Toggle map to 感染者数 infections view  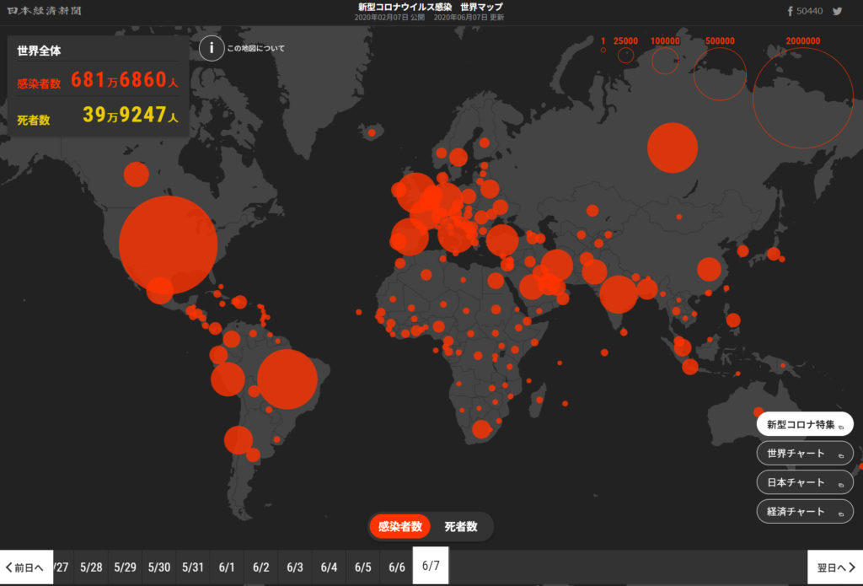point(400,526)
